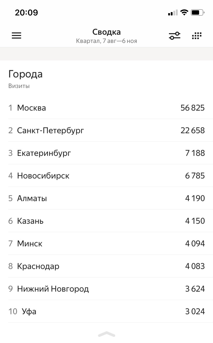The image size is (213, 343).
Task: Tap the Минск city row
Action: click(106, 243)
